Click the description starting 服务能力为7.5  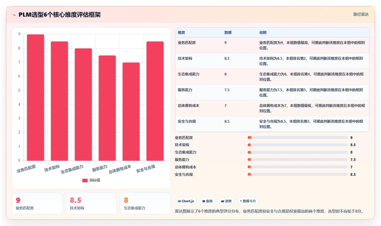click(311, 92)
